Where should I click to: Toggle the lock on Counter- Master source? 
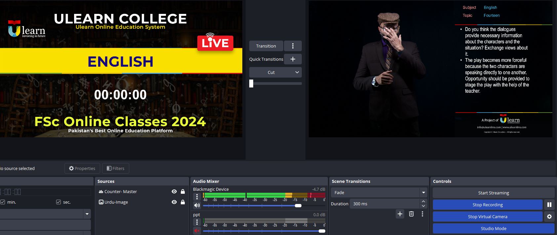[183, 191]
